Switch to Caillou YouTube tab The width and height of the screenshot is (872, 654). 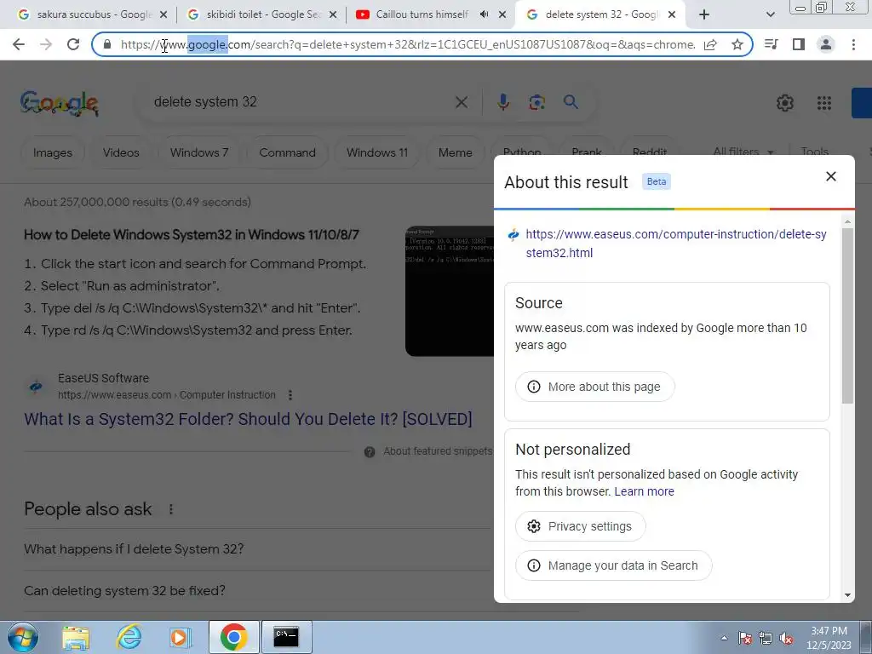(x=422, y=14)
